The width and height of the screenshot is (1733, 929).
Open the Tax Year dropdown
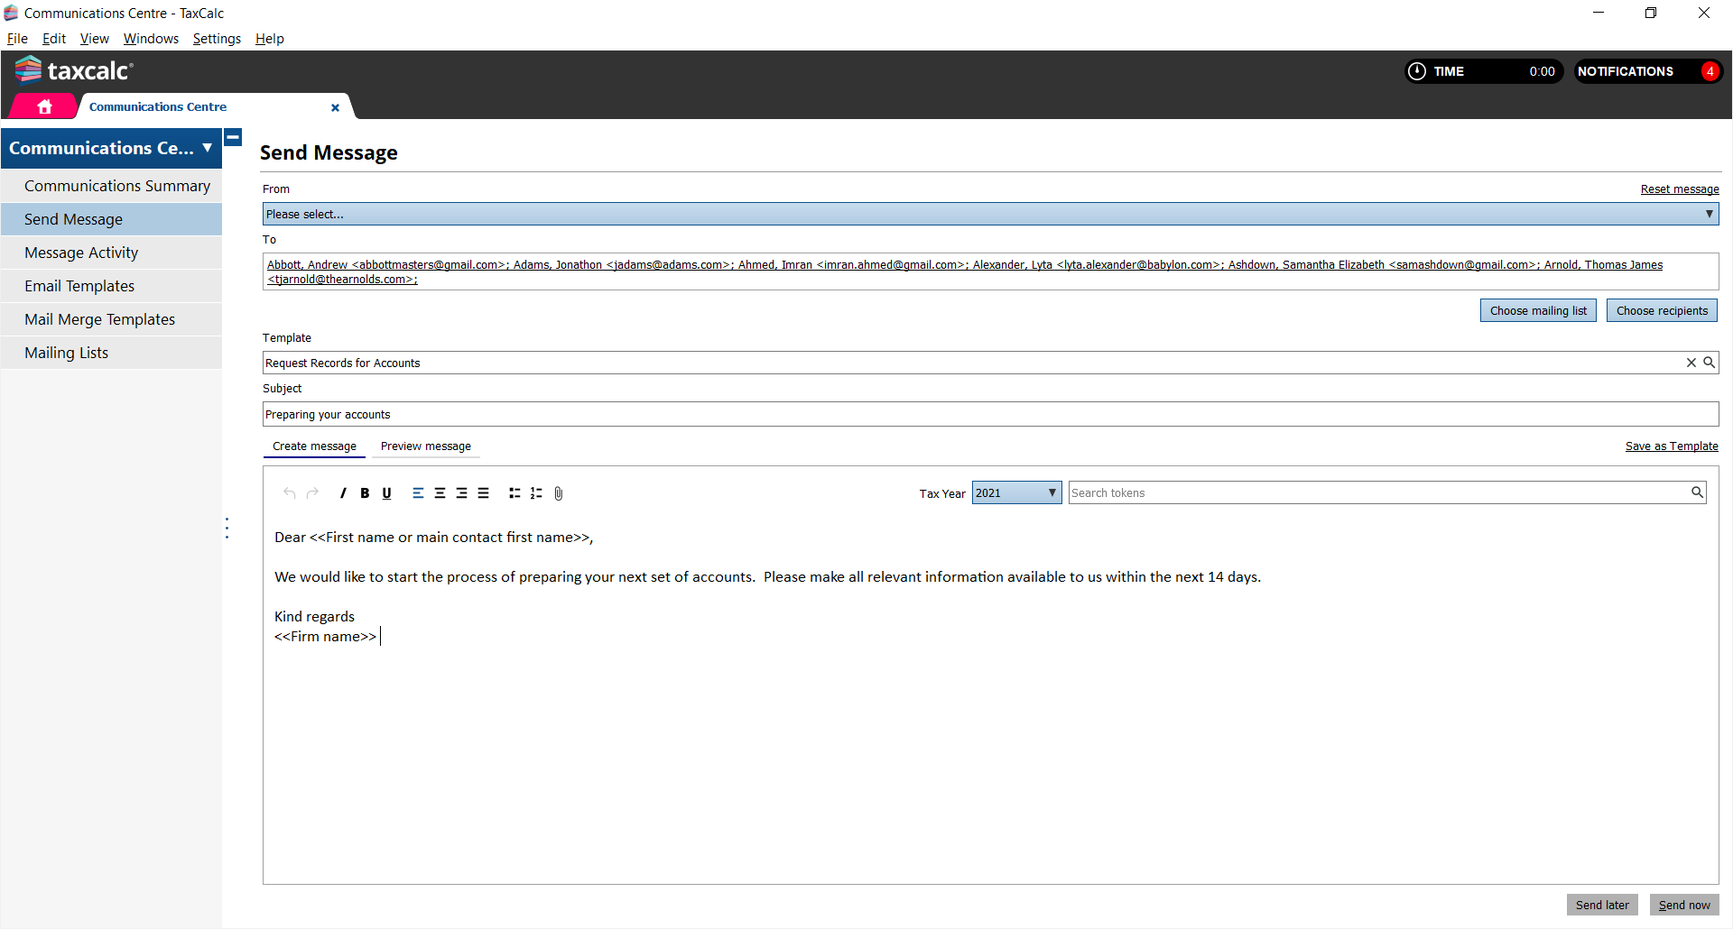pyautogui.click(x=1016, y=492)
